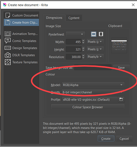This screenshot has height=147, width=137.
Task: Switch to the Content tab
Action: pos(74,18)
